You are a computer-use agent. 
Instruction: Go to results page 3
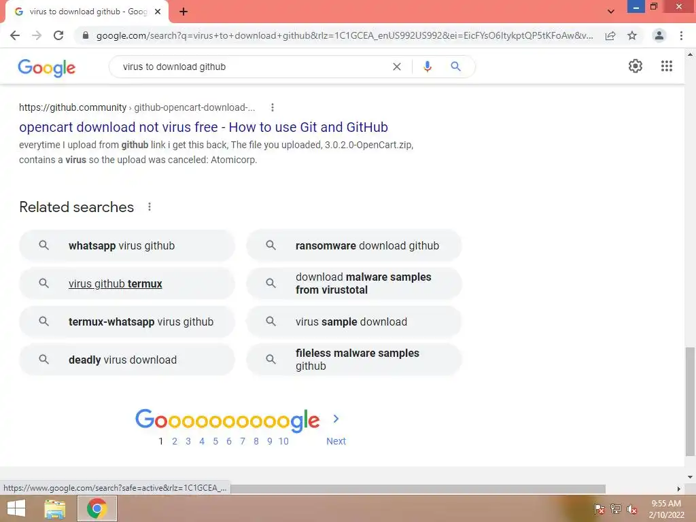(188, 441)
